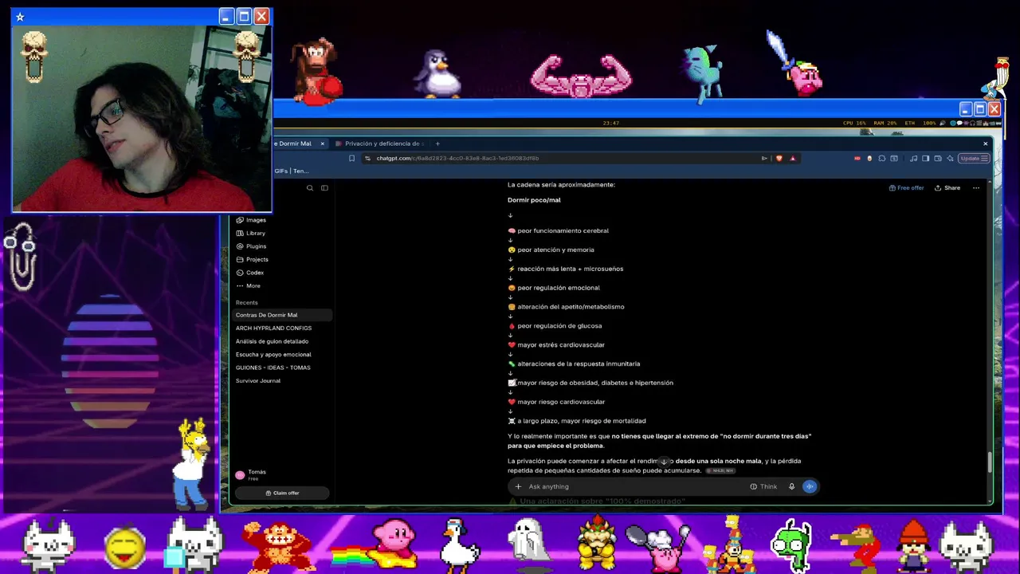
Task: Share the conversation with Share button
Action: point(947,188)
